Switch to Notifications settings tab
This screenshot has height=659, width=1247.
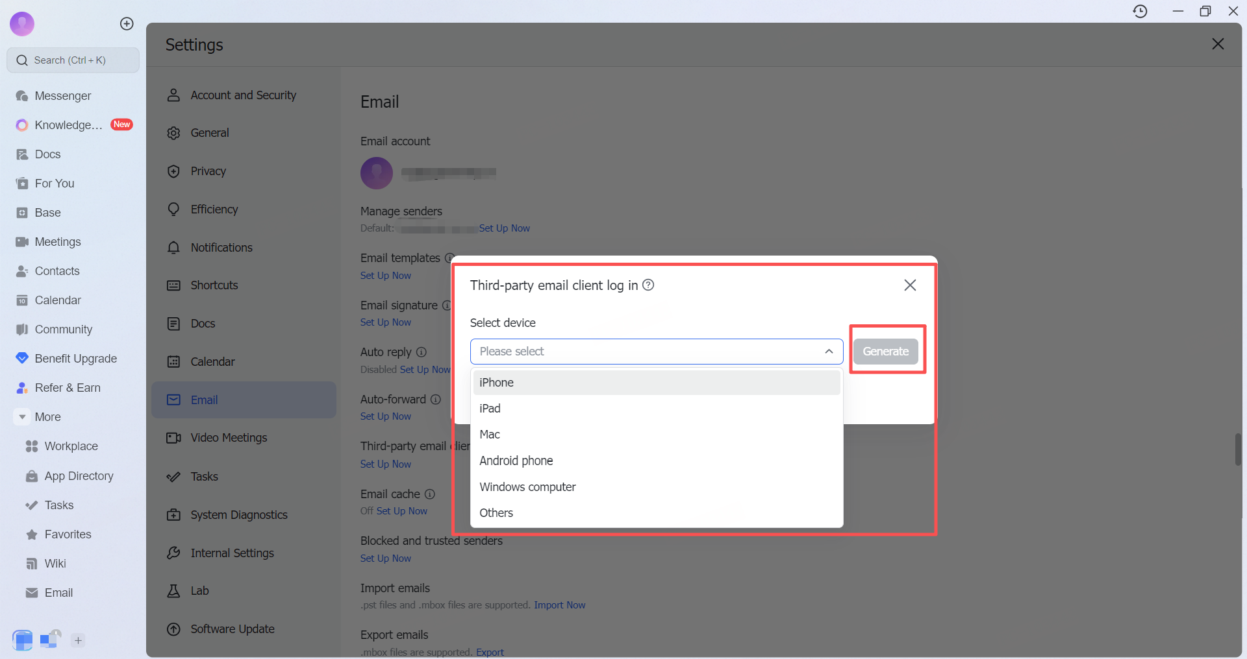coord(221,248)
